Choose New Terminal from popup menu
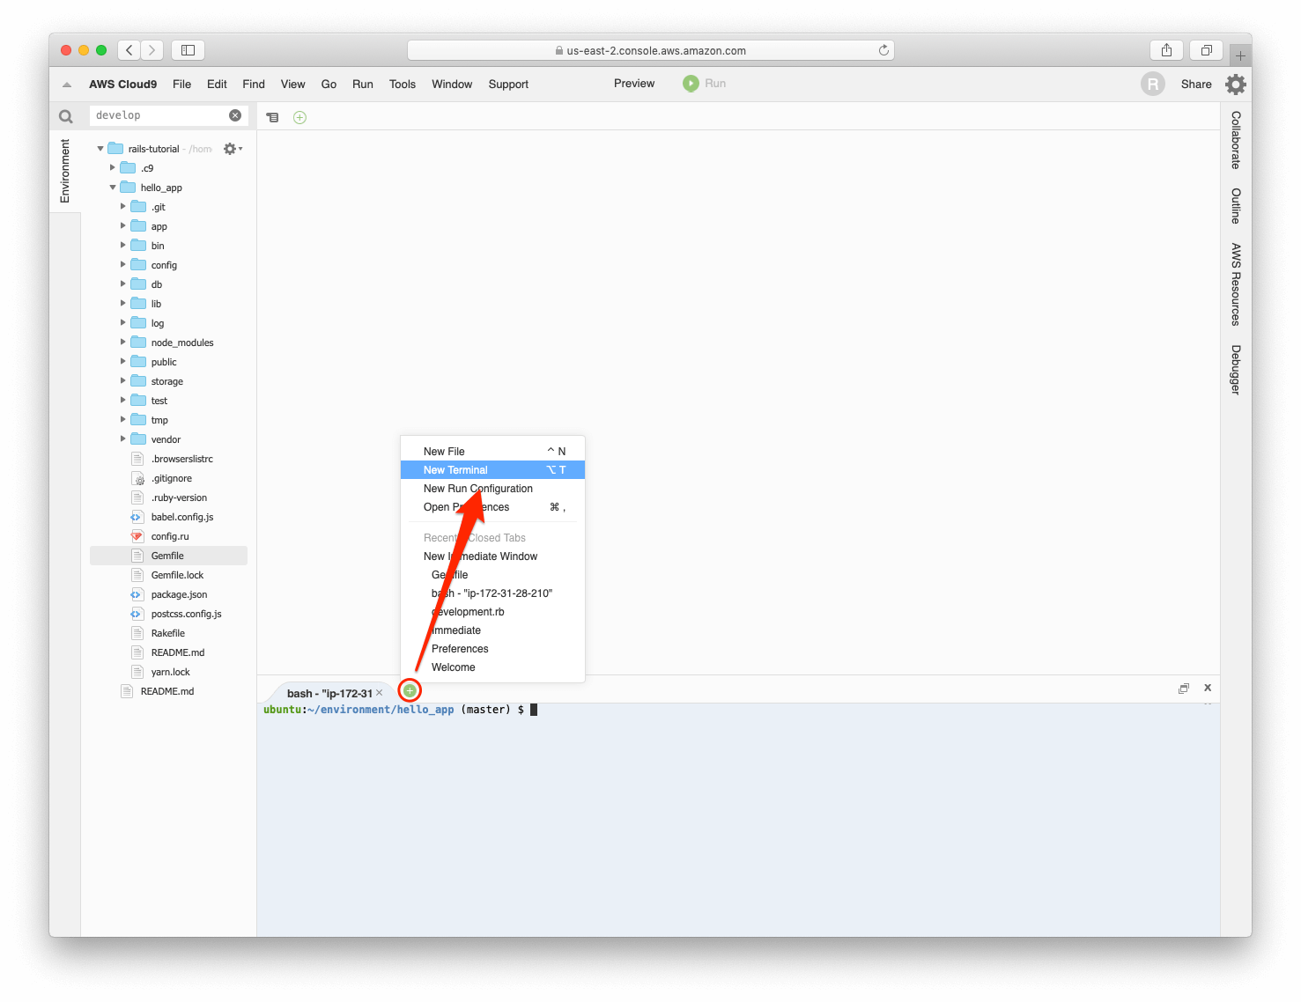 click(x=492, y=470)
